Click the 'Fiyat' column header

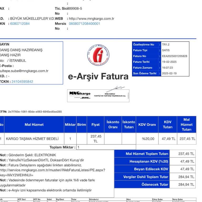(x=95, y=125)
